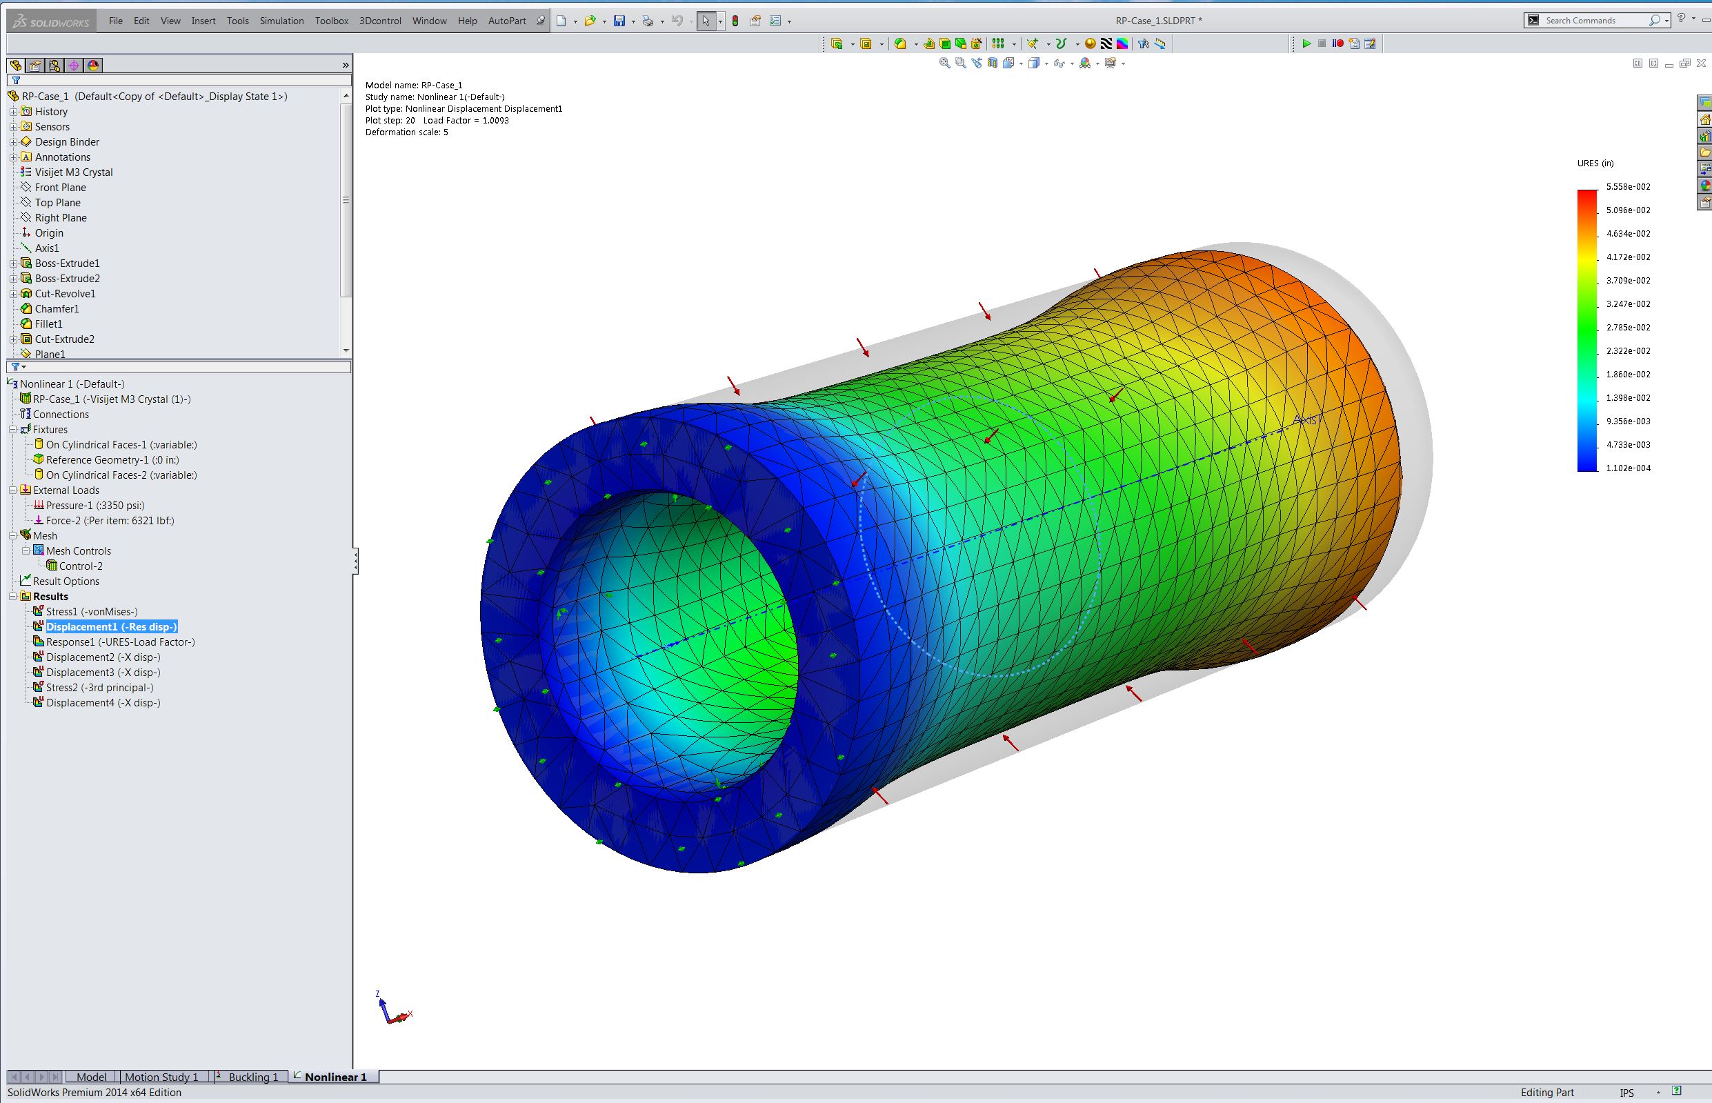1712x1103 pixels.
Task: Open the Simulation menu
Action: (x=281, y=21)
